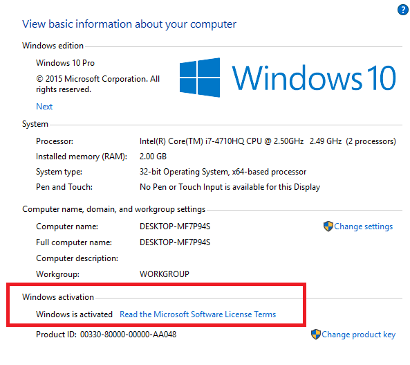Click the No Pen or Touch Input text
The image size is (410, 365).
(230, 187)
